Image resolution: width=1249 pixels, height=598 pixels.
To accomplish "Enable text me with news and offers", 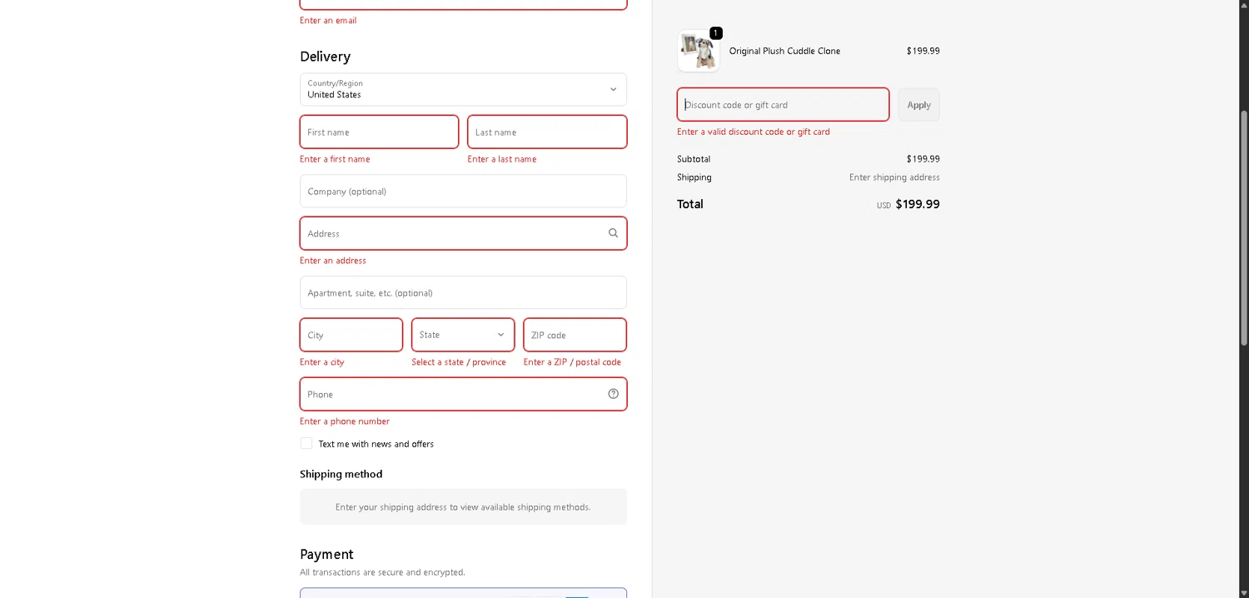I will [306, 444].
